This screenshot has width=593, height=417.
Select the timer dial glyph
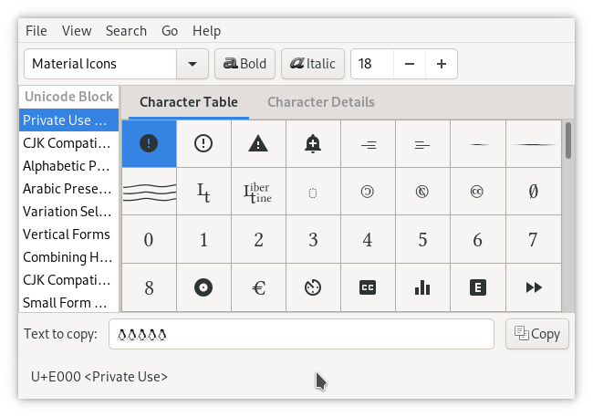[x=313, y=287]
